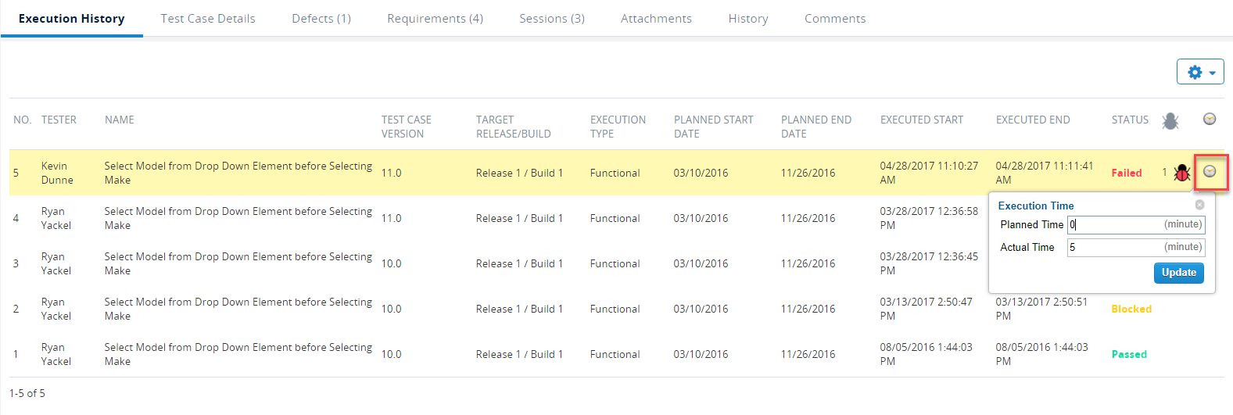Click test case name in row 5
Viewport: 1233px width, 415px height.
(x=238, y=173)
